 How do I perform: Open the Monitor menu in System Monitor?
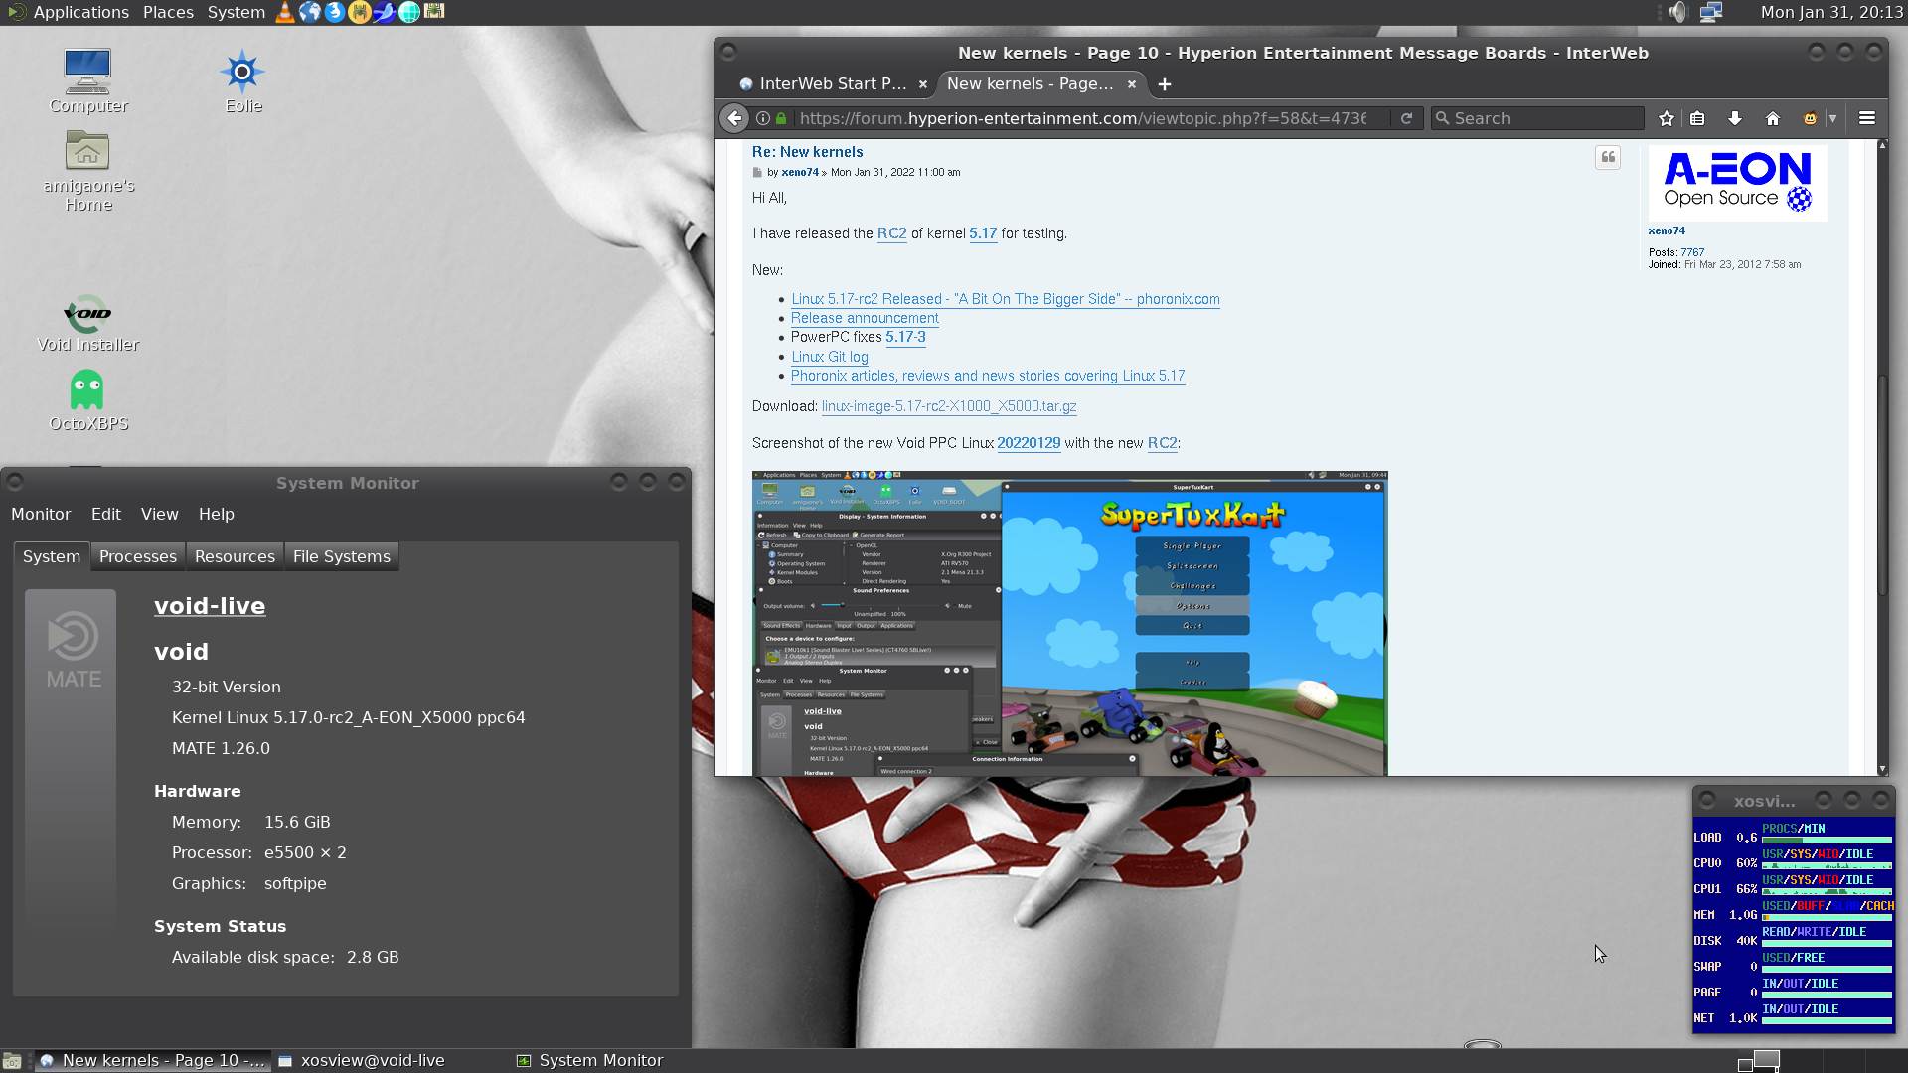pos(41,514)
